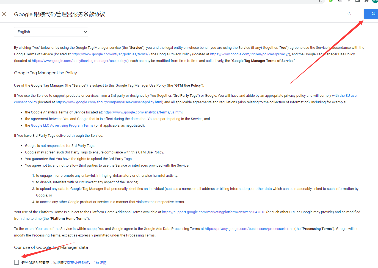Viewport: 378px width, 268px height.
Task: Click the bold term "Processing Terms"
Action: [317, 229]
